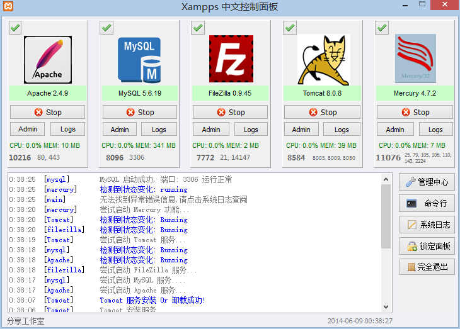Click the log scrollbar down arrow

[386, 307]
